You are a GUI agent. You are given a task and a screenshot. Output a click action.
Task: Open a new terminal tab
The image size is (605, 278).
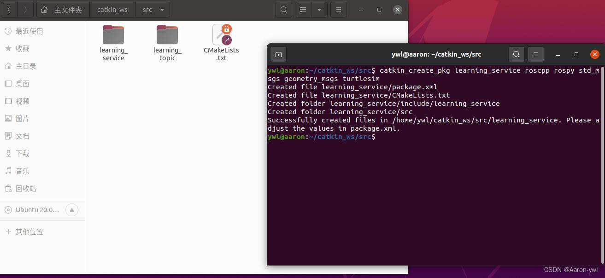tap(278, 54)
